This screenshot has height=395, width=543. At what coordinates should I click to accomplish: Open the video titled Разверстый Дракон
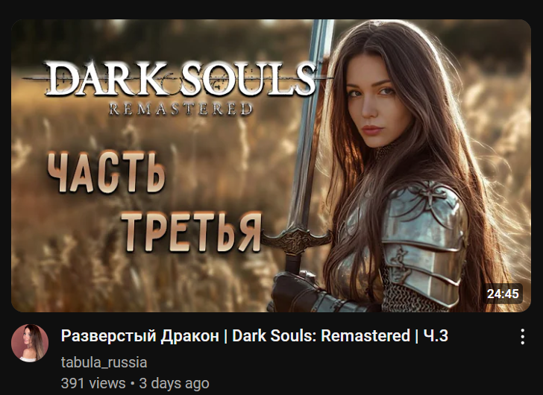pyautogui.click(x=254, y=336)
